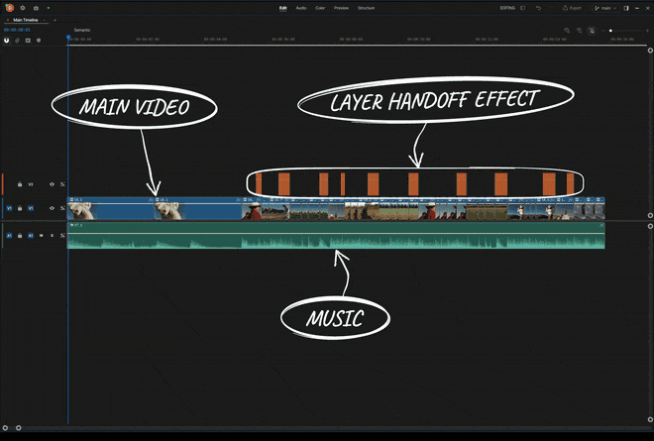The width and height of the screenshot is (654, 441).
Task: Click the green status dot indicator
Action: click(49, 8)
